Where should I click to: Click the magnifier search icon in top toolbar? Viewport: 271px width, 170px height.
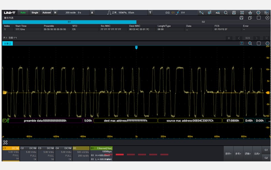click(226, 13)
